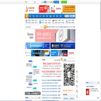Click the password input field
This screenshot has width=101, height=101.
point(38,2)
